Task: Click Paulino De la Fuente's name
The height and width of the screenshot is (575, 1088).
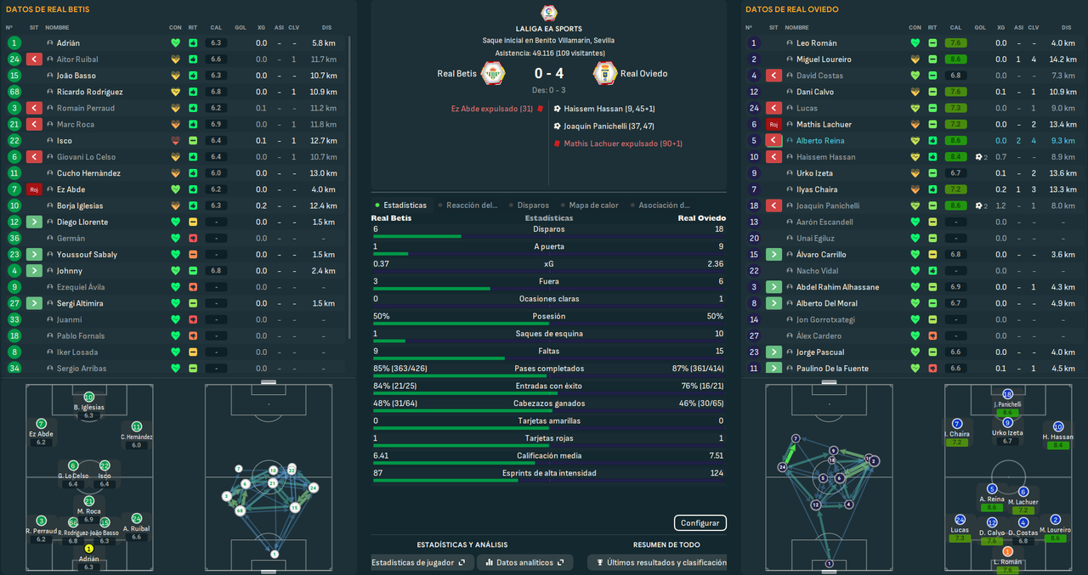Action: [832, 369]
